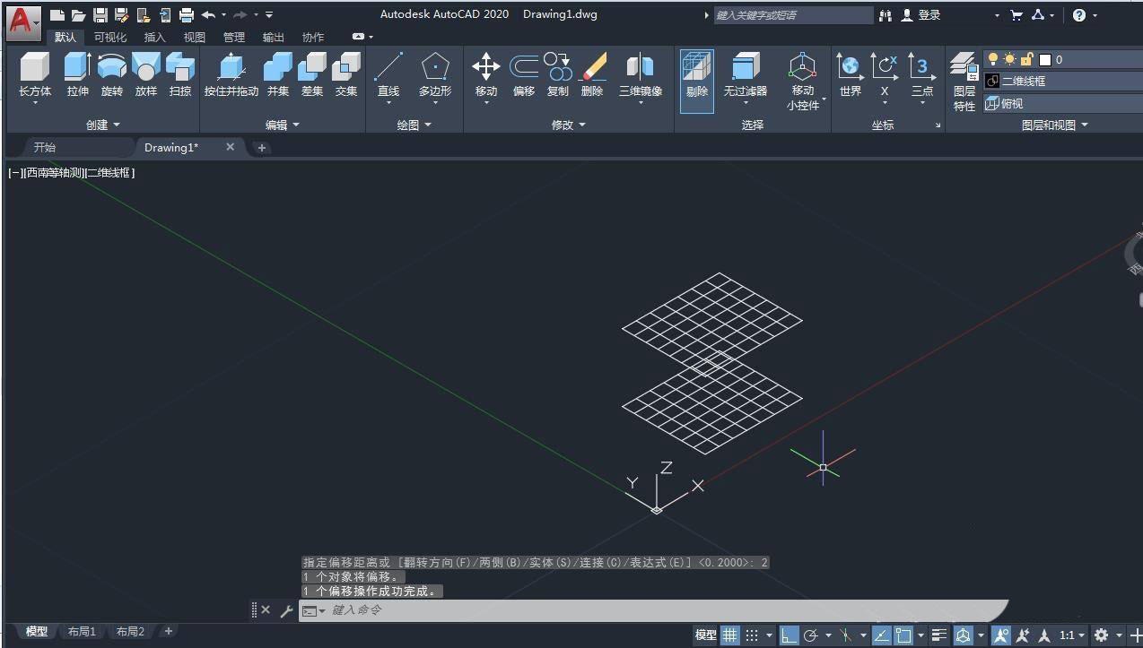Open the 二维线框 visual style dropdown
1143x648 pixels.
(x=1063, y=81)
